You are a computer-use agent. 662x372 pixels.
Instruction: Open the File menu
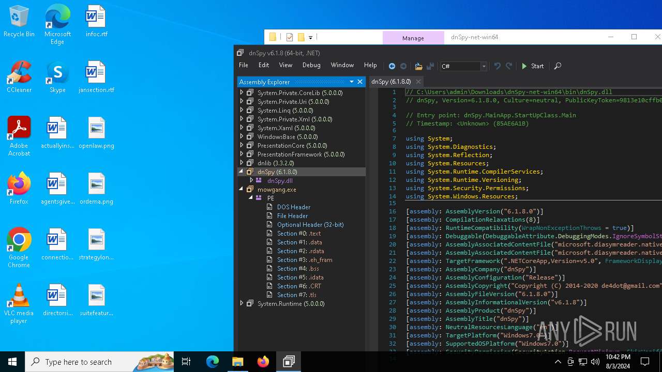tap(244, 65)
